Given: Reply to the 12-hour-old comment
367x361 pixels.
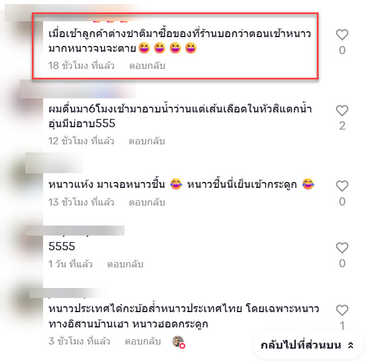Looking at the screenshot, I should coord(147,141).
